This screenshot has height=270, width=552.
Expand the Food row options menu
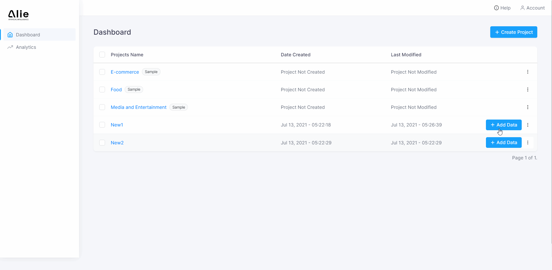coord(527,90)
